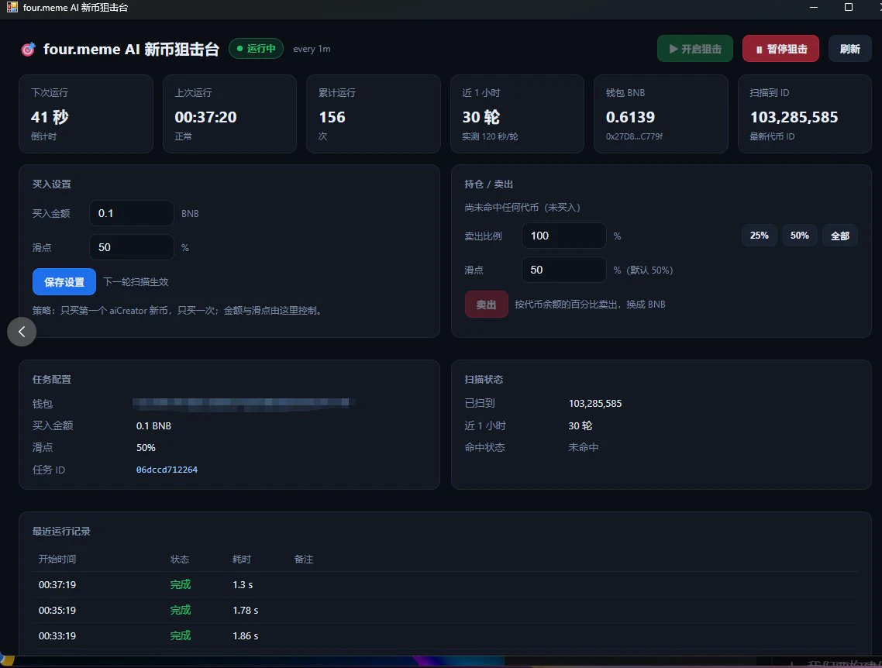Choose 全部 to sell entire balance
Viewport: 882px width, 668px height.
840,236
